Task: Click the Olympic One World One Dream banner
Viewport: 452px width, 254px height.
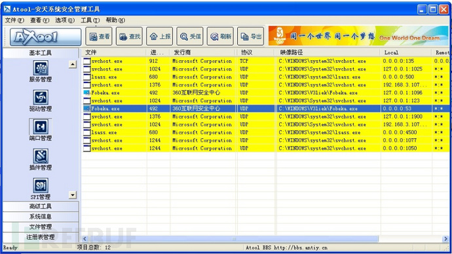Action: click(x=358, y=36)
